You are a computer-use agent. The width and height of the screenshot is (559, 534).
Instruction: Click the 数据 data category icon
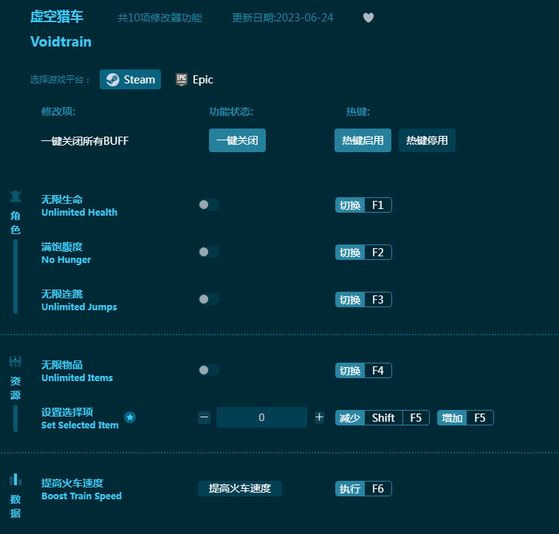pyautogui.click(x=16, y=479)
